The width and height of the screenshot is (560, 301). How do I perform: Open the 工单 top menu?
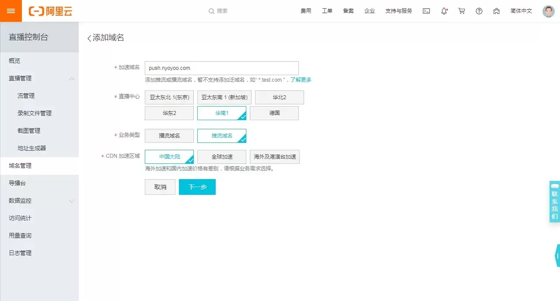[x=327, y=11]
